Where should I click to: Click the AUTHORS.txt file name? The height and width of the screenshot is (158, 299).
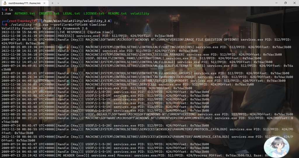coord(25,13)
